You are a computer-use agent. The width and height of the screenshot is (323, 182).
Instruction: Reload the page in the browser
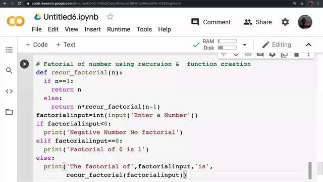pyautogui.click(x=19, y=4)
